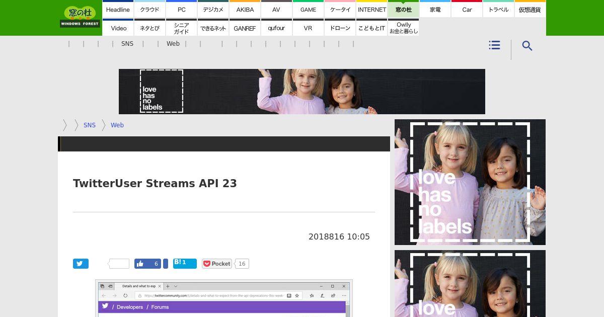Open the クラウド tab

(x=149, y=9)
